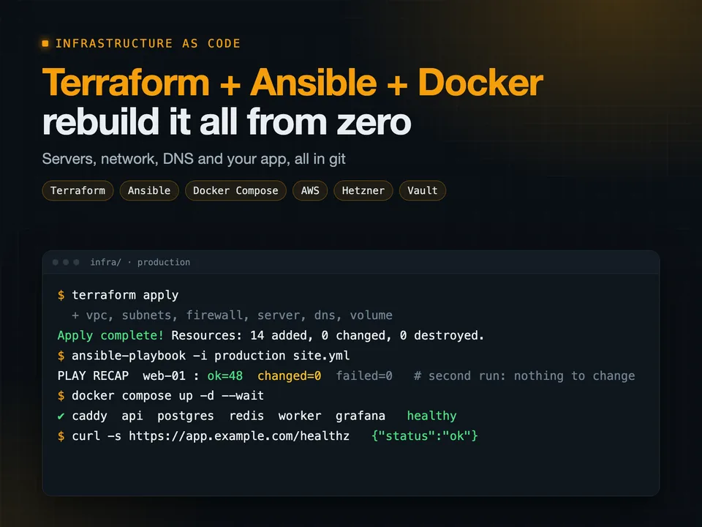Viewport: 702px width, 527px height.
Task: Click "PLAY RECAP web-01 :" text
Action: tap(129, 375)
